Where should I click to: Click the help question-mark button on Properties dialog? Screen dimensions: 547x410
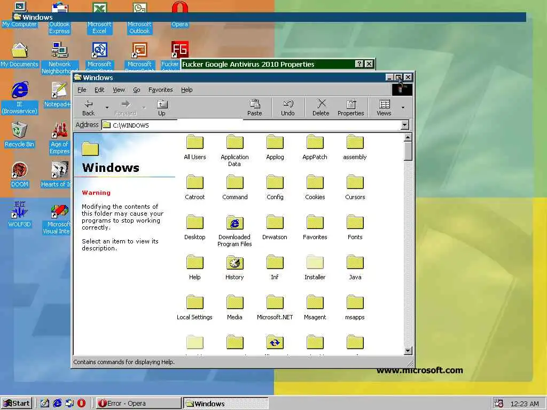click(x=360, y=64)
